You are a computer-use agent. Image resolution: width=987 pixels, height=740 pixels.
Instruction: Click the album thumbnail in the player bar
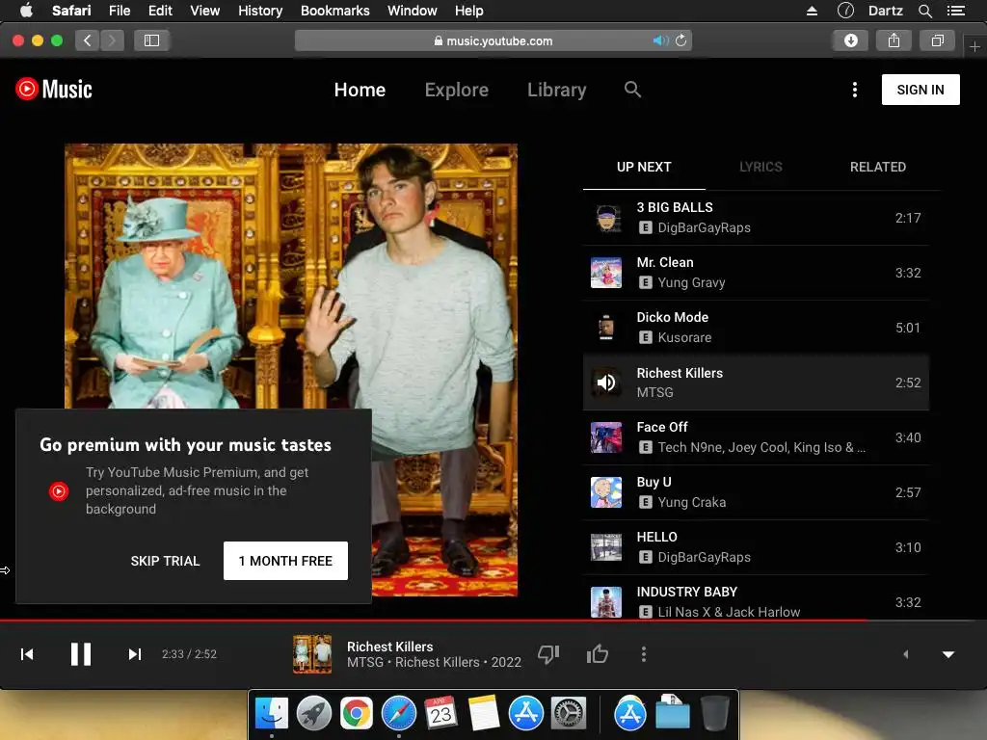(x=312, y=654)
